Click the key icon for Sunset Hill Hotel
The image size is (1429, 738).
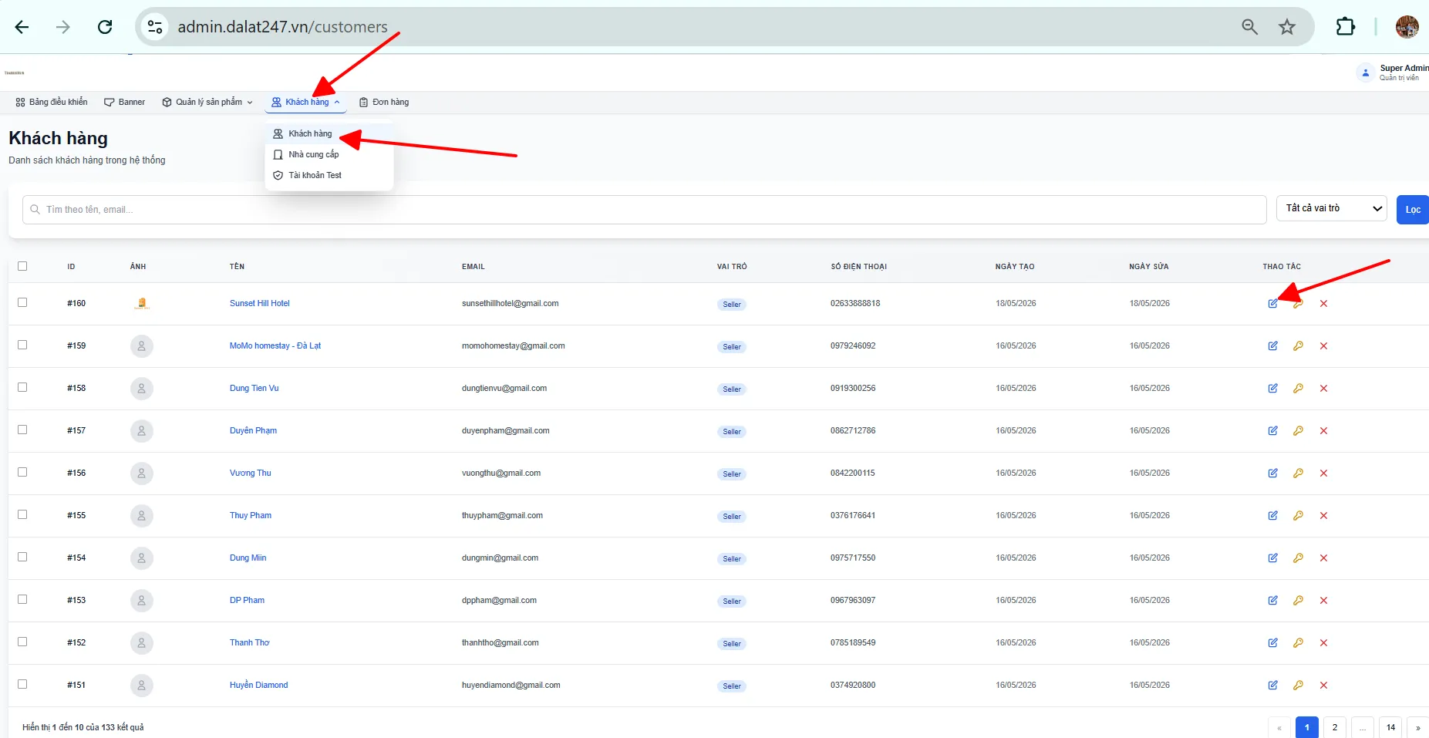tap(1298, 303)
